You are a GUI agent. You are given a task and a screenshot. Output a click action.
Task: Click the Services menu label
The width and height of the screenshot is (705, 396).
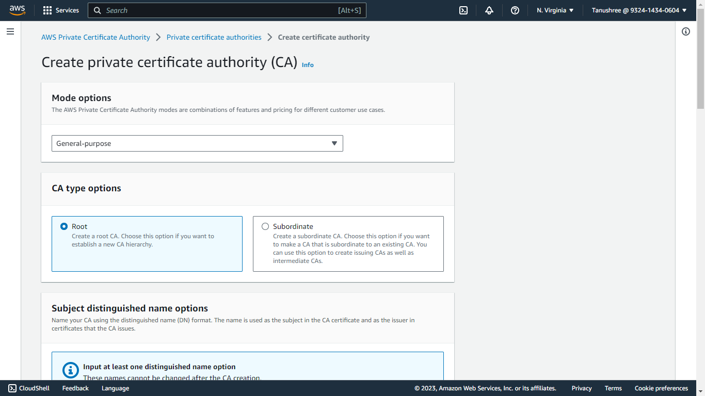coord(67,10)
